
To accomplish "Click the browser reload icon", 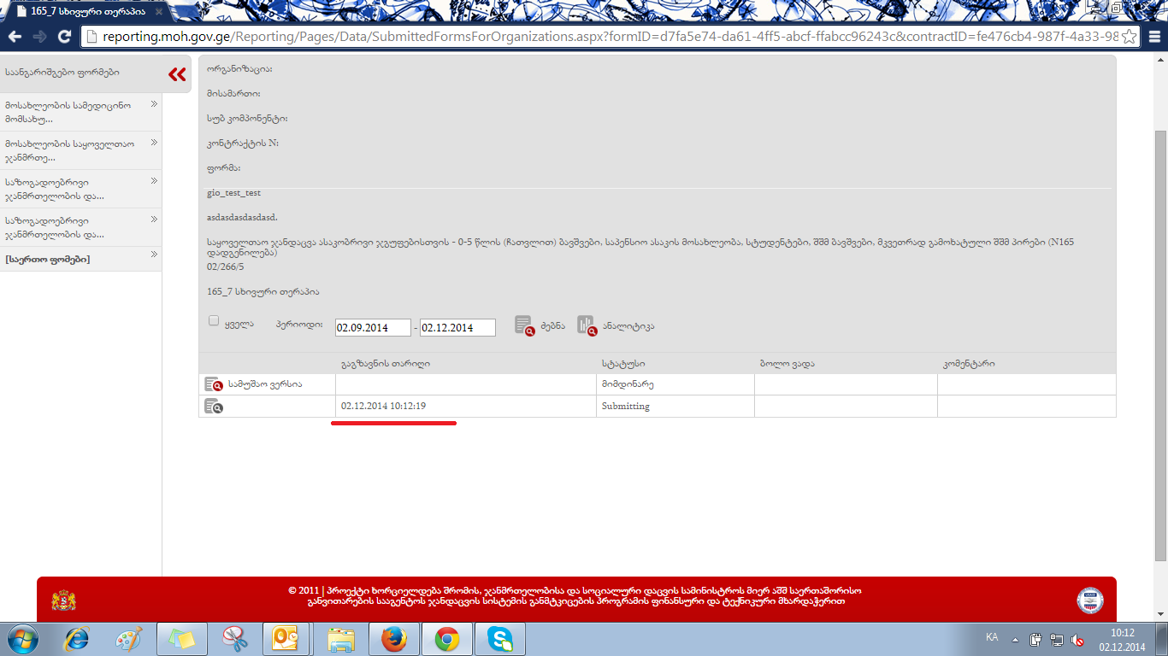I will tap(64, 37).
